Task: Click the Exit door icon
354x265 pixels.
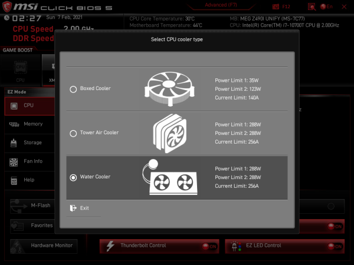Action: click(x=73, y=208)
